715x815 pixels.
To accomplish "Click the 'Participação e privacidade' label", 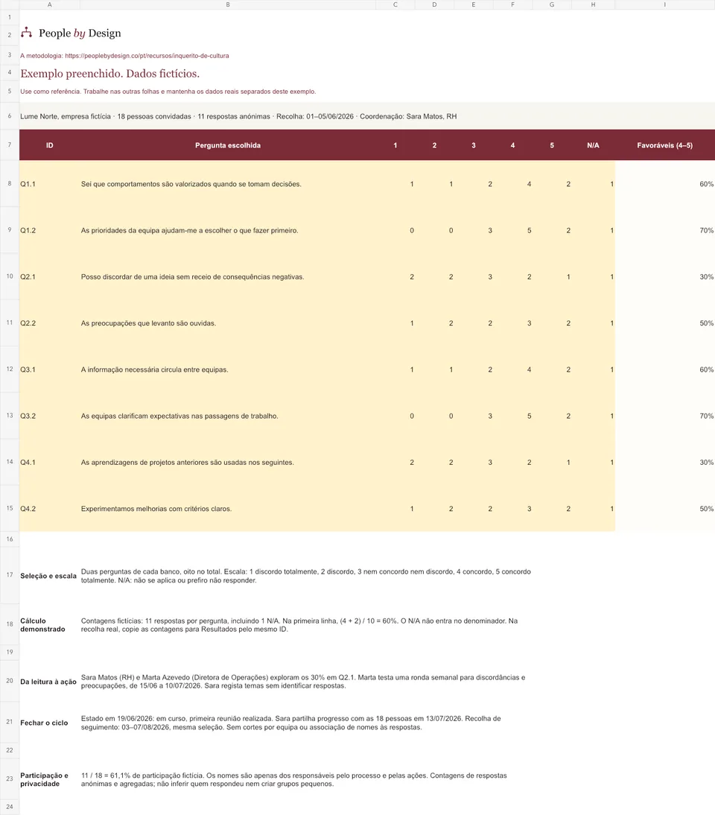I will tap(44, 780).
